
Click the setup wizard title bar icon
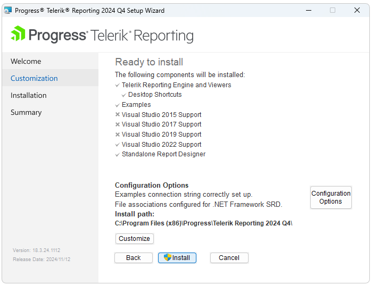point(8,11)
